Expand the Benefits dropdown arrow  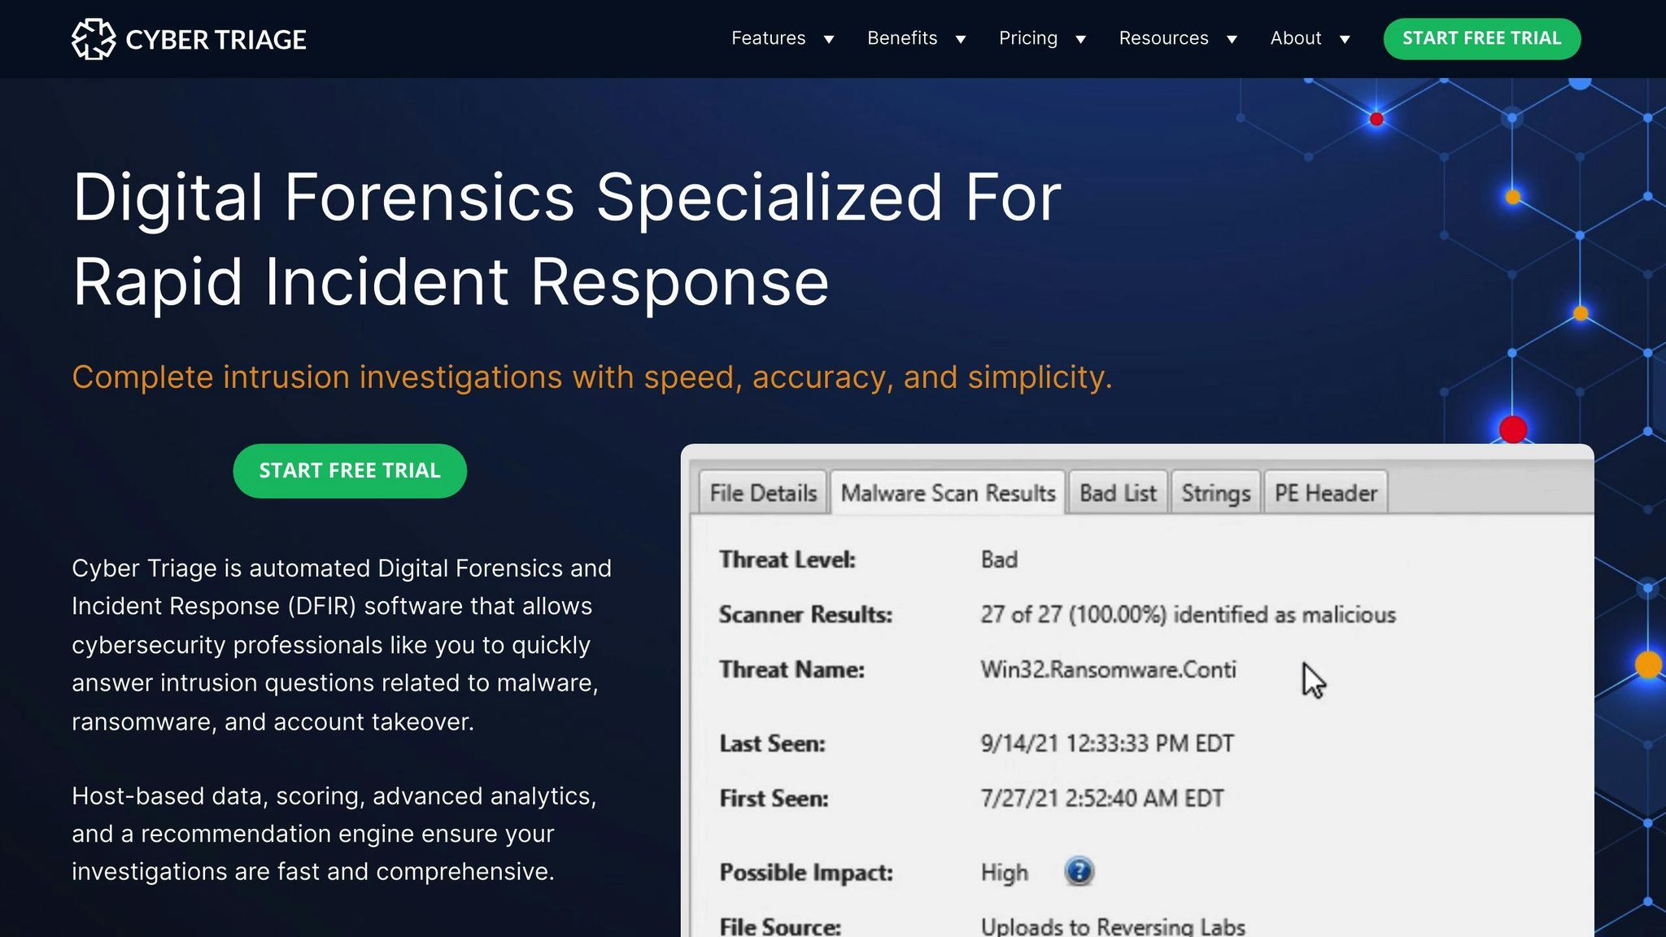click(x=961, y=39)
